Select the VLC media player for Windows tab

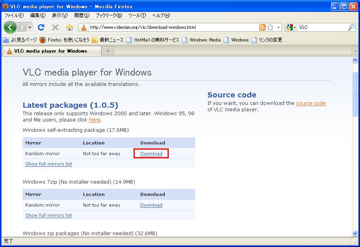pos(52,51)
